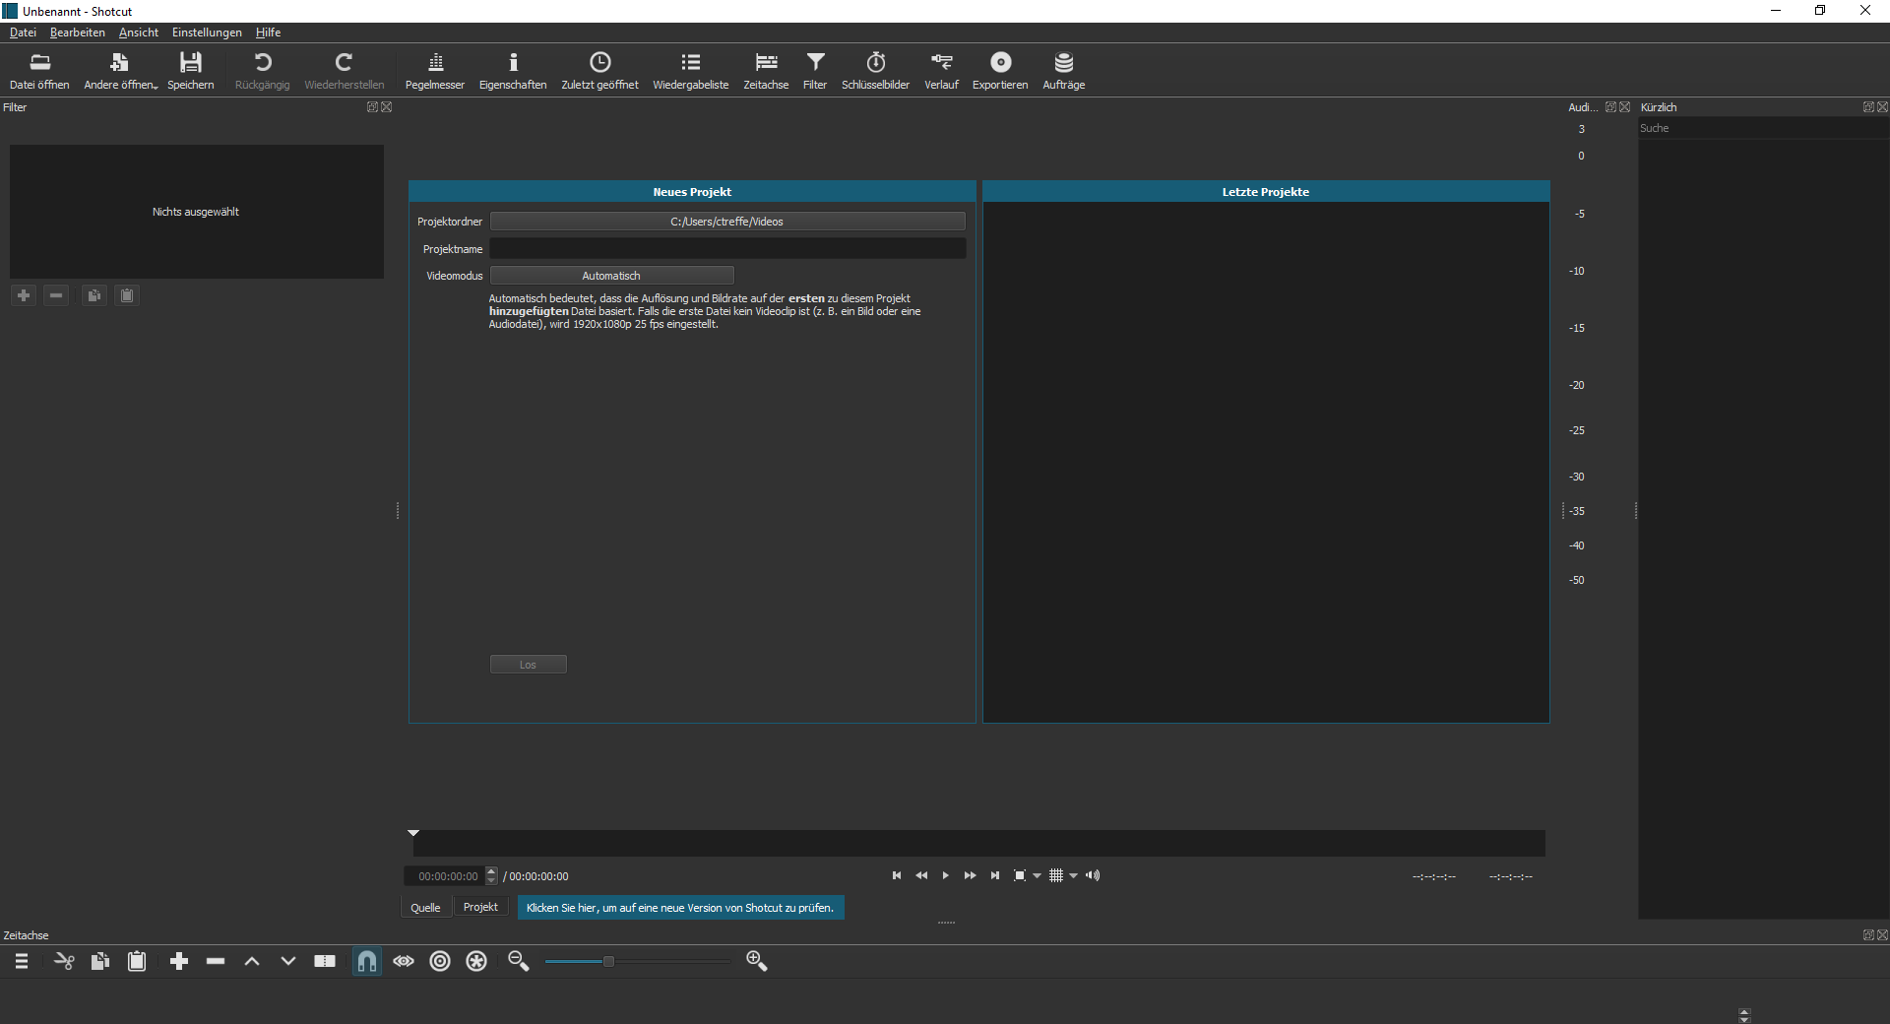The width and height of the screenshot is (1890, 1024).
Task: Click the Exportieren toolbar icon
Action: pos(1000,71)
